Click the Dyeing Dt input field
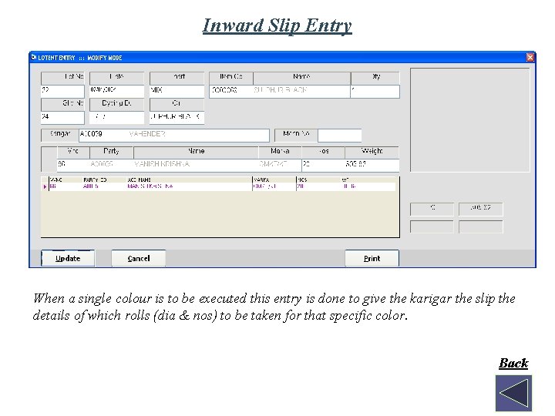The width and height of the screenshot is (555, 416). click(x=117, y=117)
